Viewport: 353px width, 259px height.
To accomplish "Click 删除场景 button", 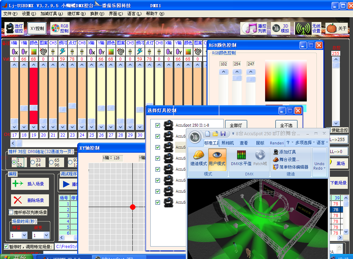I will (x=30, y=200).
